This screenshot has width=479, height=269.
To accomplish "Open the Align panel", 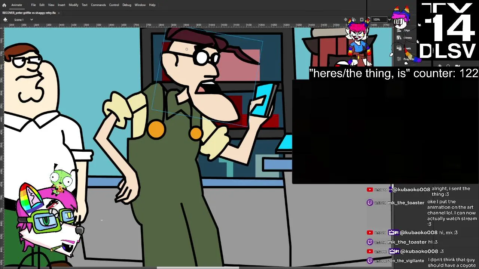I will pyautogui.click(x=405, y=30).
